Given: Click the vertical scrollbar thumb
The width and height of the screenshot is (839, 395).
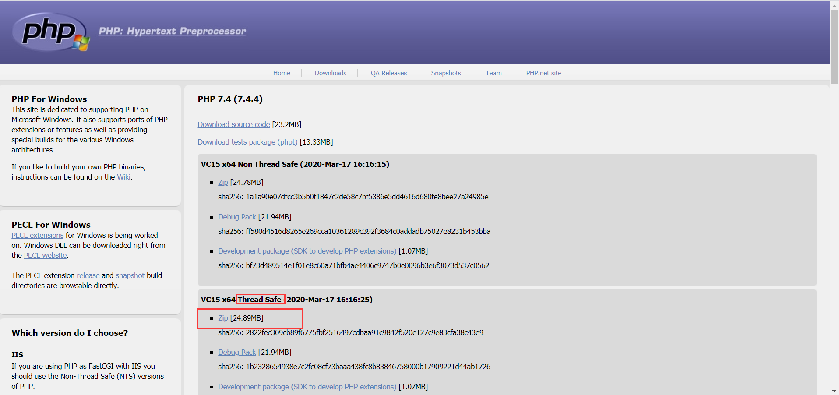Looking at the screenshot, I should point(834,46).
